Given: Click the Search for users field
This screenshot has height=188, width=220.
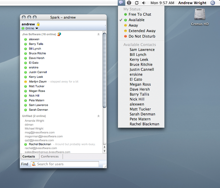Looking at the screenshot, I should (x=65, y=164).
